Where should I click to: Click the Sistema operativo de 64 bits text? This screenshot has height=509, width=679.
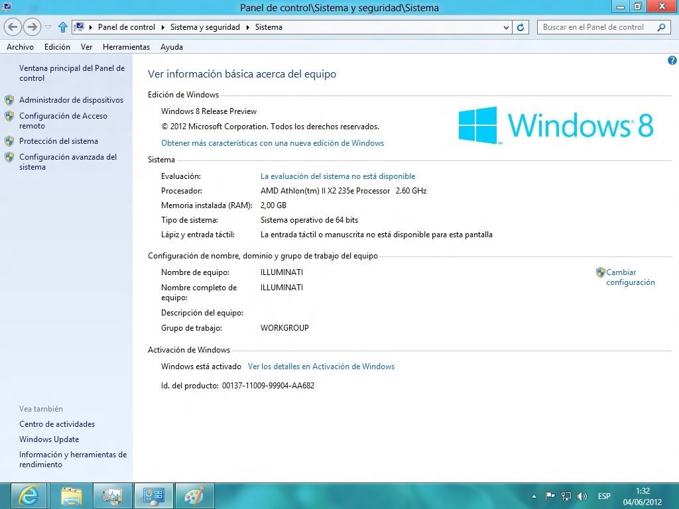[309, 220]
